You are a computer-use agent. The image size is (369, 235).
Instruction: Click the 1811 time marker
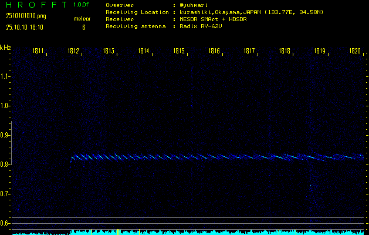click(38, 52)
